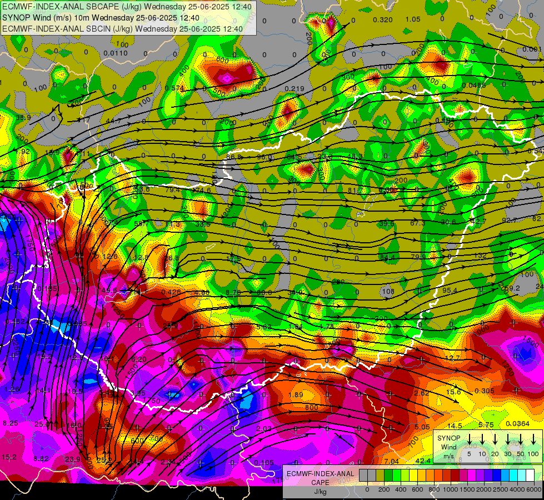Pick the white swatch in the CAPE legend

[530, 475]
